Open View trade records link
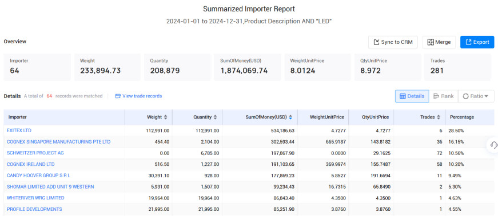 [x=138, y=96]
